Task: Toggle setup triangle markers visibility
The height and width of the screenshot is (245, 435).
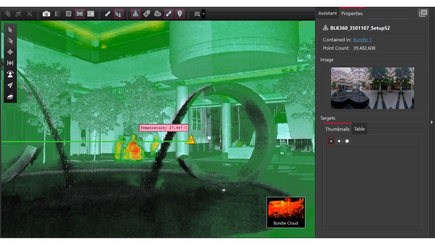Action: [x=135, y=14]
